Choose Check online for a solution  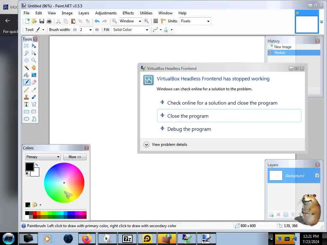229,103
